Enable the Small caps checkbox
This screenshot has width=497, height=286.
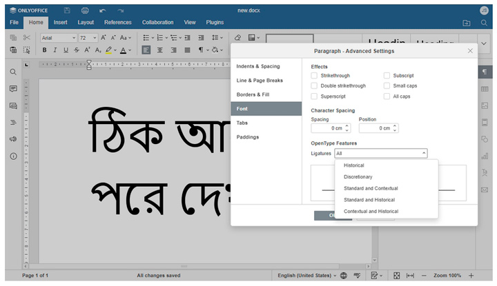(387, 85)
